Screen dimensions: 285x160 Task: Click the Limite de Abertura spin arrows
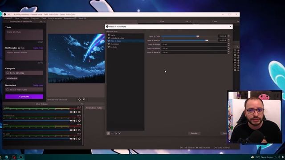click(228, 40)
